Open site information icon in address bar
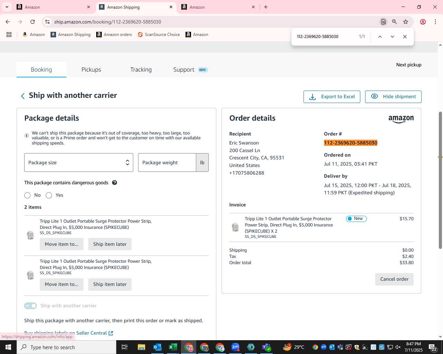This screenshot has height=354, width=443. [x=47, y=22]
